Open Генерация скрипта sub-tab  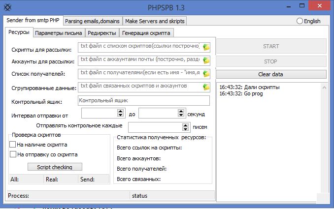[146, 33]
